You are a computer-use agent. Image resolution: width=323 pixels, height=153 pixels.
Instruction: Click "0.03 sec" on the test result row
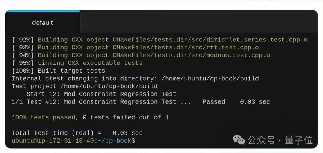click(255, 102)
